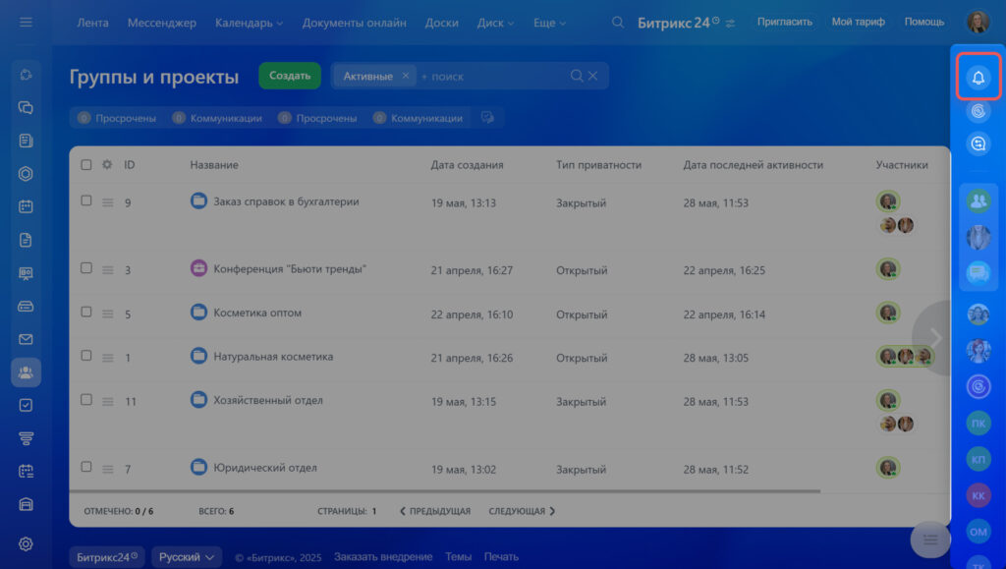Go to Лента in the top menu
The width and height of the screenshot is (1006, 569).
pyautogui.click(x=92, y=23)
